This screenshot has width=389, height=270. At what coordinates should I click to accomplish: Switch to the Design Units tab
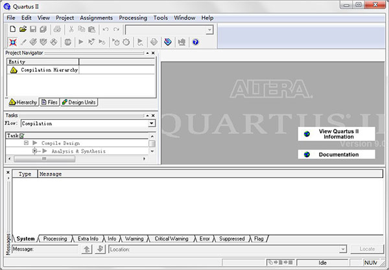coord(79,102)
